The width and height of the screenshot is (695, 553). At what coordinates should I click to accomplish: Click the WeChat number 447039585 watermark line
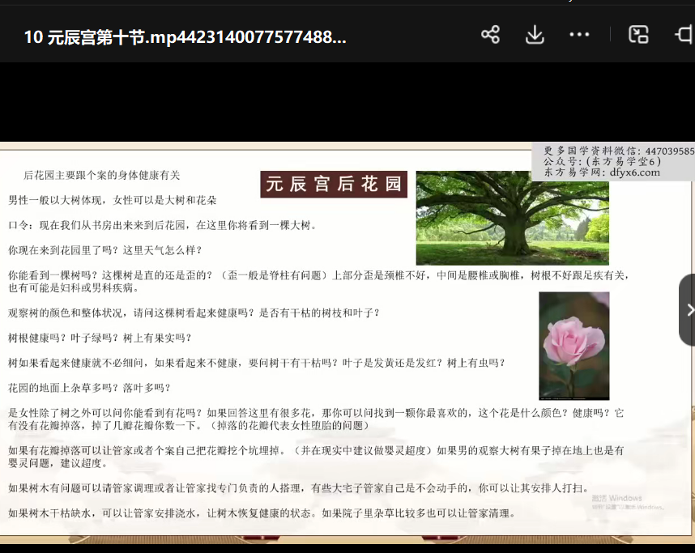(619, 151)
